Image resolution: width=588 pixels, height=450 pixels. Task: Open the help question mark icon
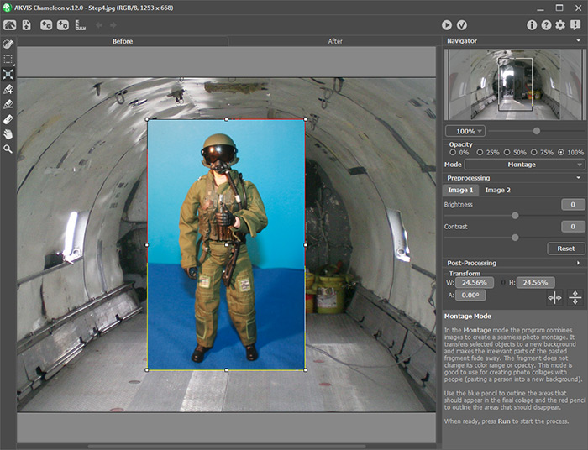(546, 25)
